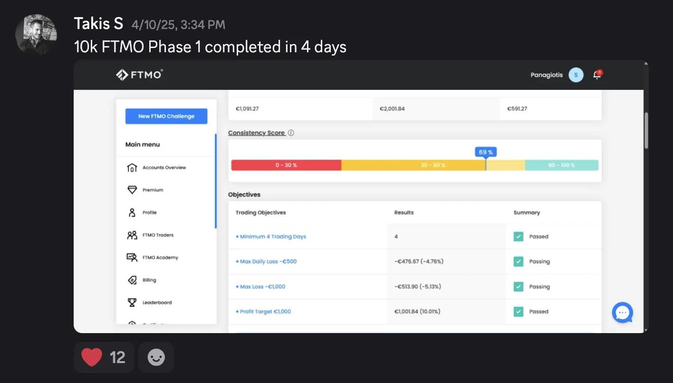Click the page vertical scrollbar thumb

646,131
